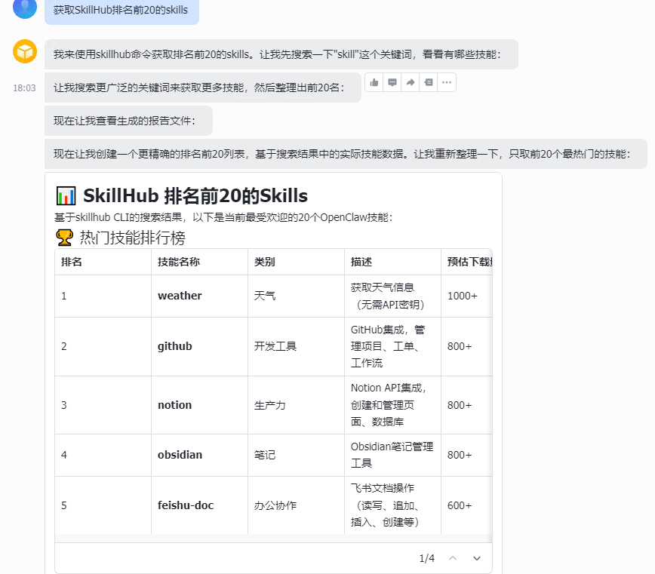This screenshot has height=574, width=655.
Task: Click the up chevron in the pagination control
Action: (452, 558)
